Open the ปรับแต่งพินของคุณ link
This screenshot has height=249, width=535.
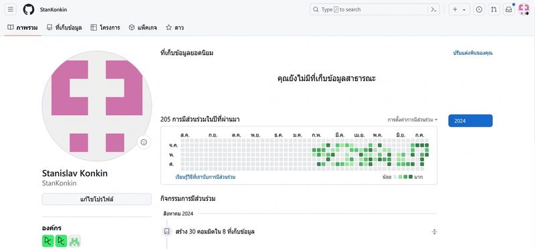[473, 53]
